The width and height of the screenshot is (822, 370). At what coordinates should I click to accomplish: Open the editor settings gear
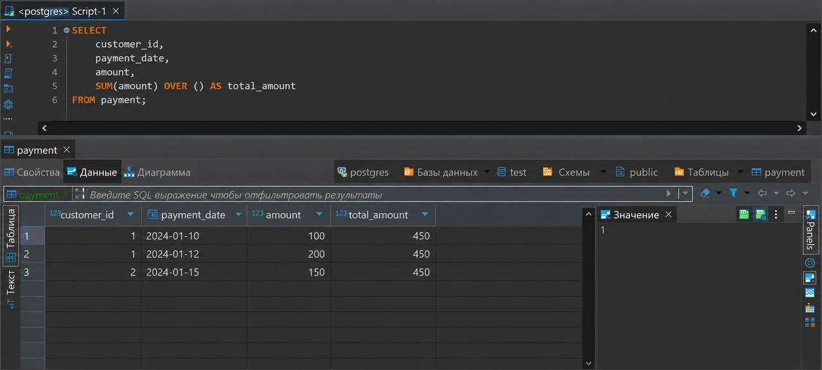click(8, 104)
